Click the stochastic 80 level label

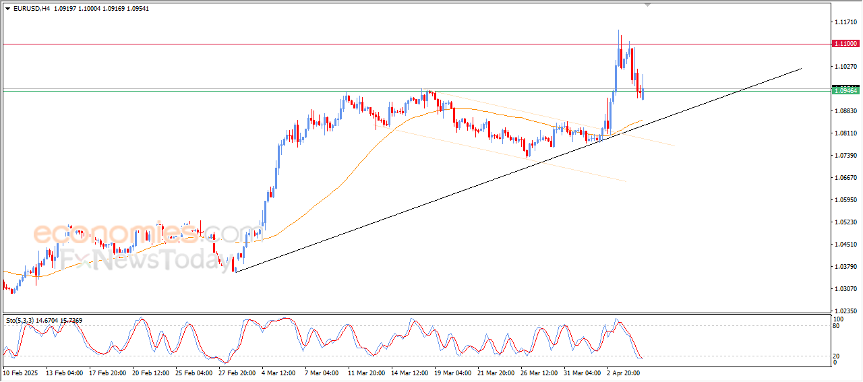pyautogui.click(x=837, y=326)
